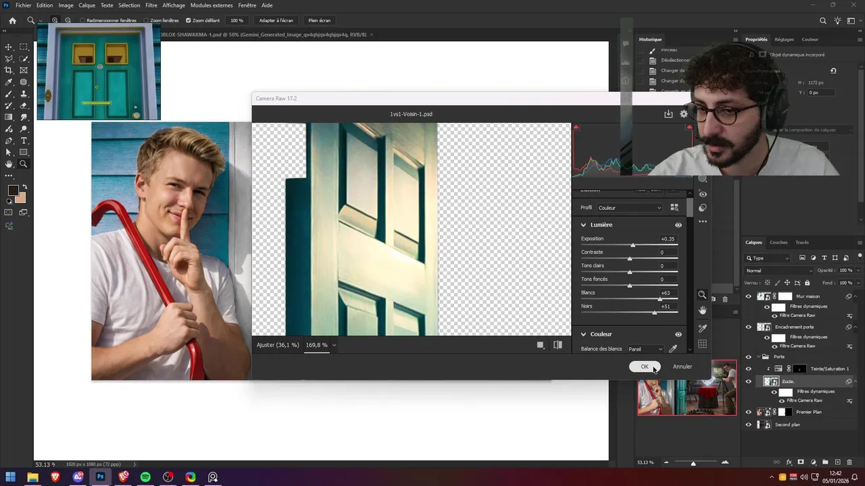The image size is (865, 486).
Task: Select the Brush tool
Action: [9, 94]
